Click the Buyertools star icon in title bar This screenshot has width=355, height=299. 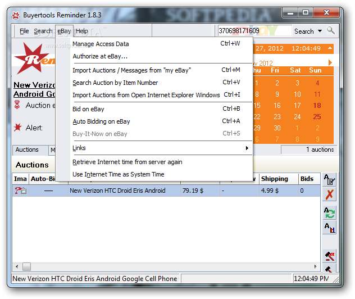click(16, 15)
